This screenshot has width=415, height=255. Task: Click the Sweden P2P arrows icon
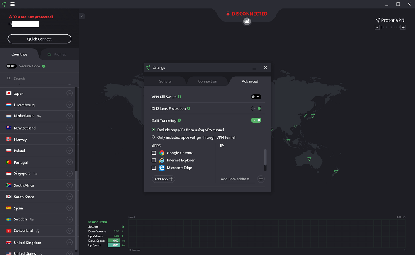point(32,219)
